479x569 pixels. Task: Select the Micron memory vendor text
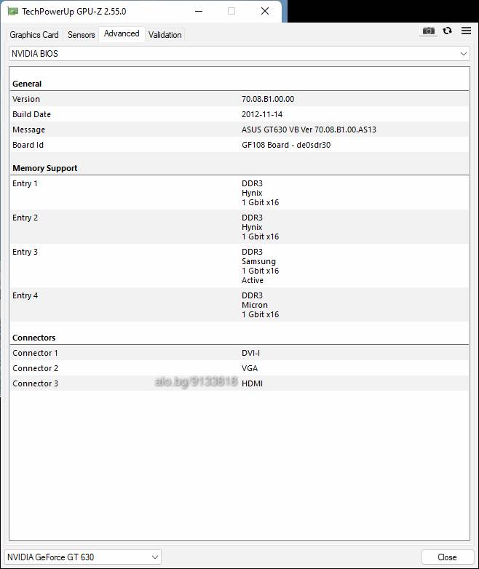pyautogui.click(x=255, y=305)
